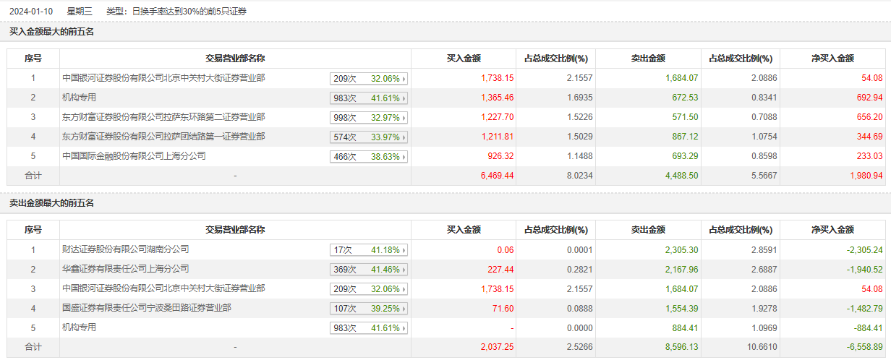The width and height of the screenshot is (891, 360).
Task: Expand the 369次 41.46% badge
Action: click(369, 270)
